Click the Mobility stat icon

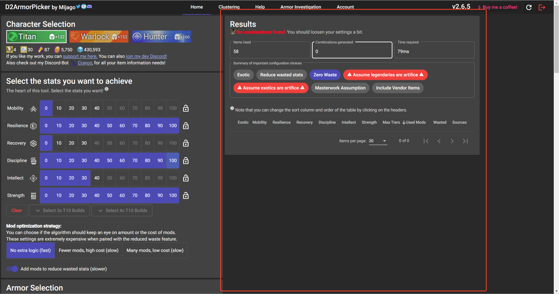coord(33,109)
